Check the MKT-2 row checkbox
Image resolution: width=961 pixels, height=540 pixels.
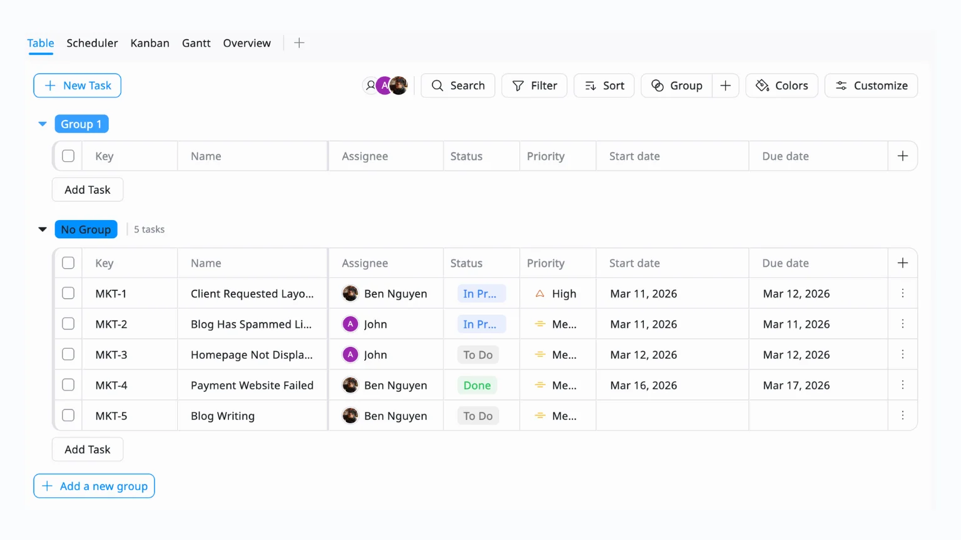(68, 324)
